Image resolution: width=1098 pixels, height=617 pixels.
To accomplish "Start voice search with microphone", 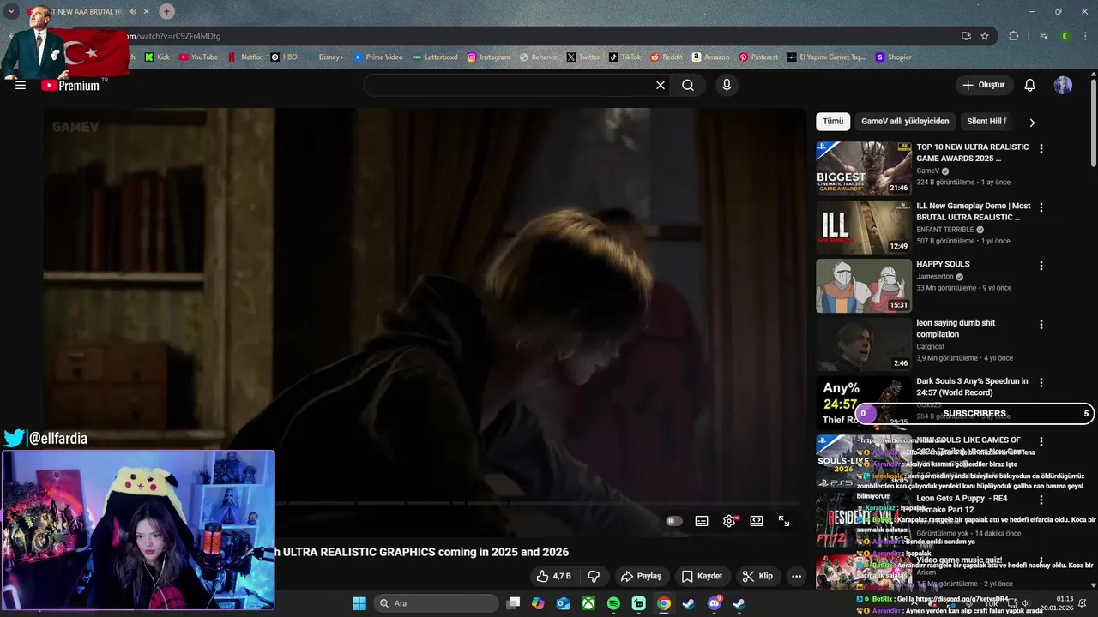I will click(727, 85).
